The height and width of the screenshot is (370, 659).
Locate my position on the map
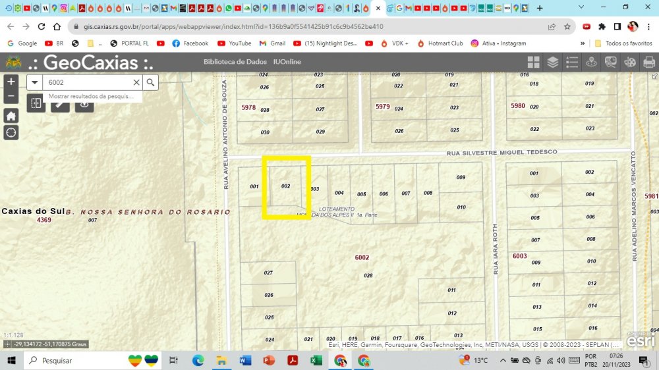[11, 132]
